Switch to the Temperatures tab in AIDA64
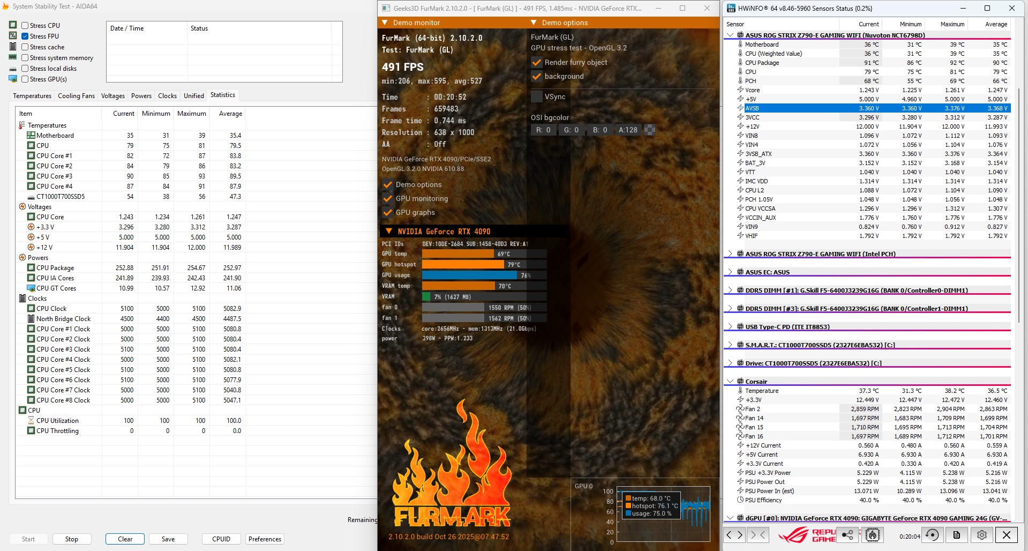 point(32,96)
